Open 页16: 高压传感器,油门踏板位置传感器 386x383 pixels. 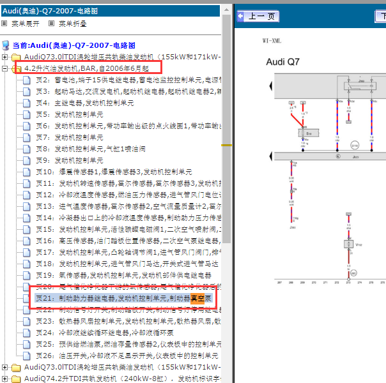[128, 241]
